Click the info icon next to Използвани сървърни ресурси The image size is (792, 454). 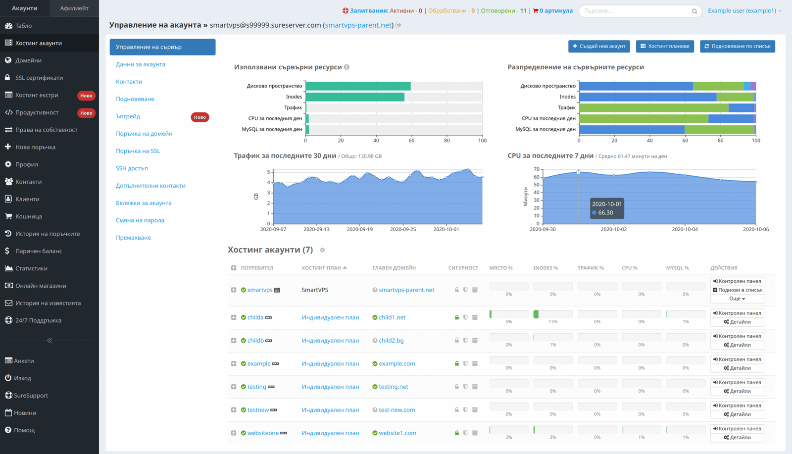pos(346,67)
